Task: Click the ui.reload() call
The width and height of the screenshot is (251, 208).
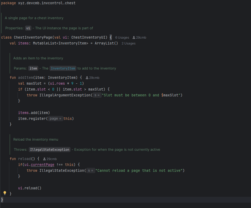Action: pyautogui.click(x=30, y=188)
